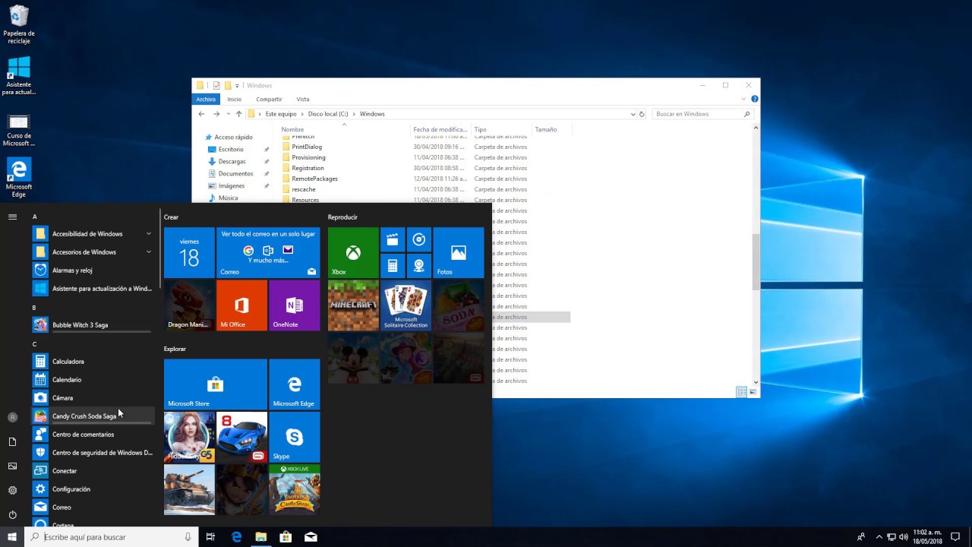
Task: Open the OneNote tile
Action: pyautogui.click(x=294, y=305)
